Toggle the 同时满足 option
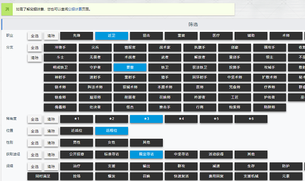 coord(43,176)
